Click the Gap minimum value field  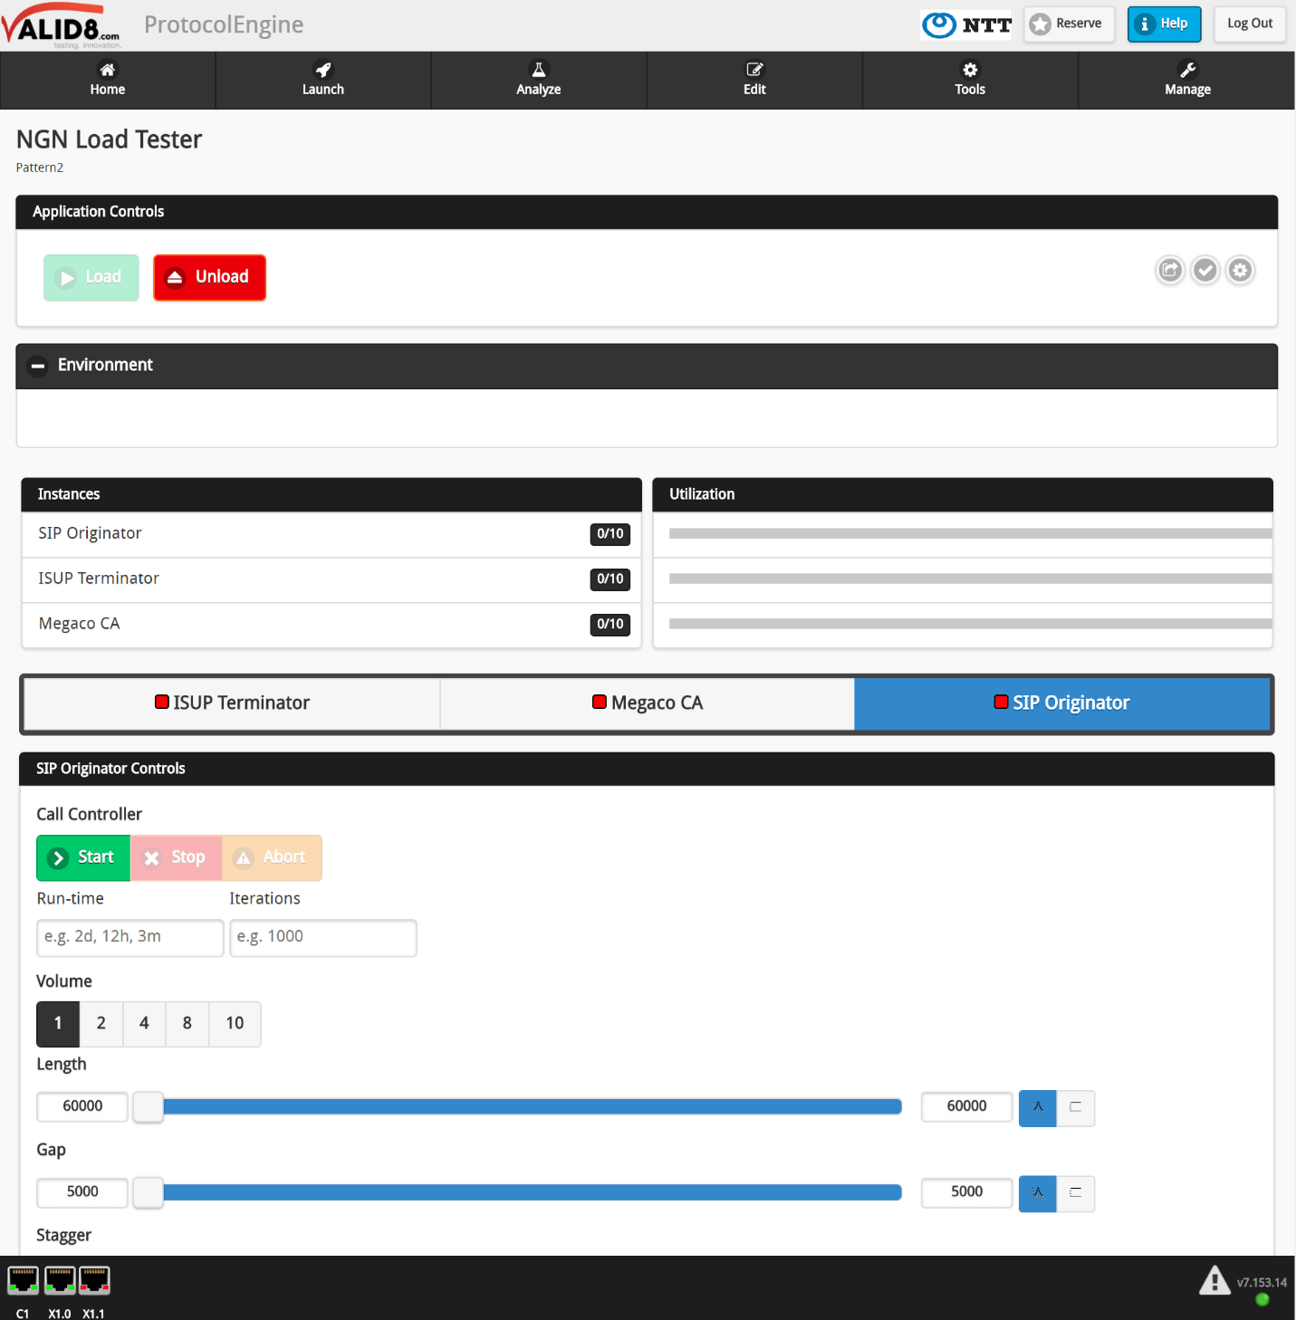click(x=82, y=1193)
